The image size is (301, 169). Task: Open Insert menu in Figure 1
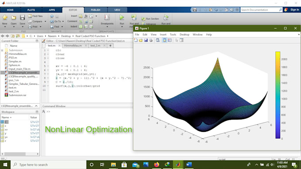click(x=163, y=35)
